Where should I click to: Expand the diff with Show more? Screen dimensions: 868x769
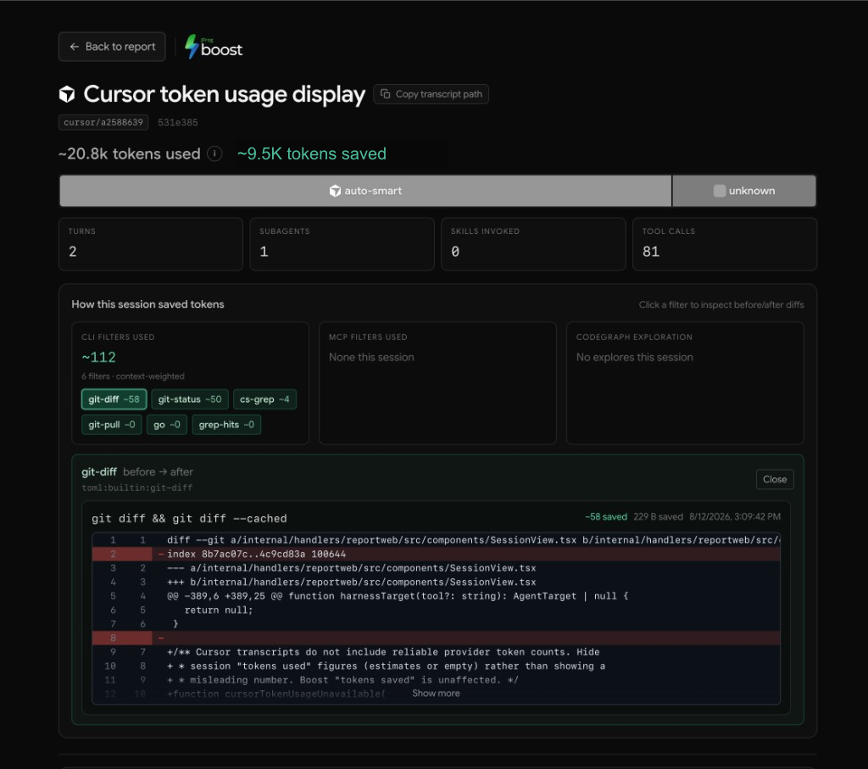[436, 694]
